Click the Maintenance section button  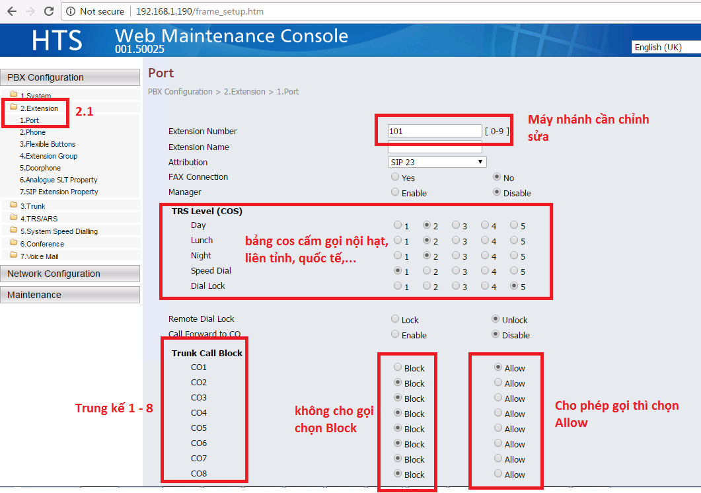[x=70, y=295]
